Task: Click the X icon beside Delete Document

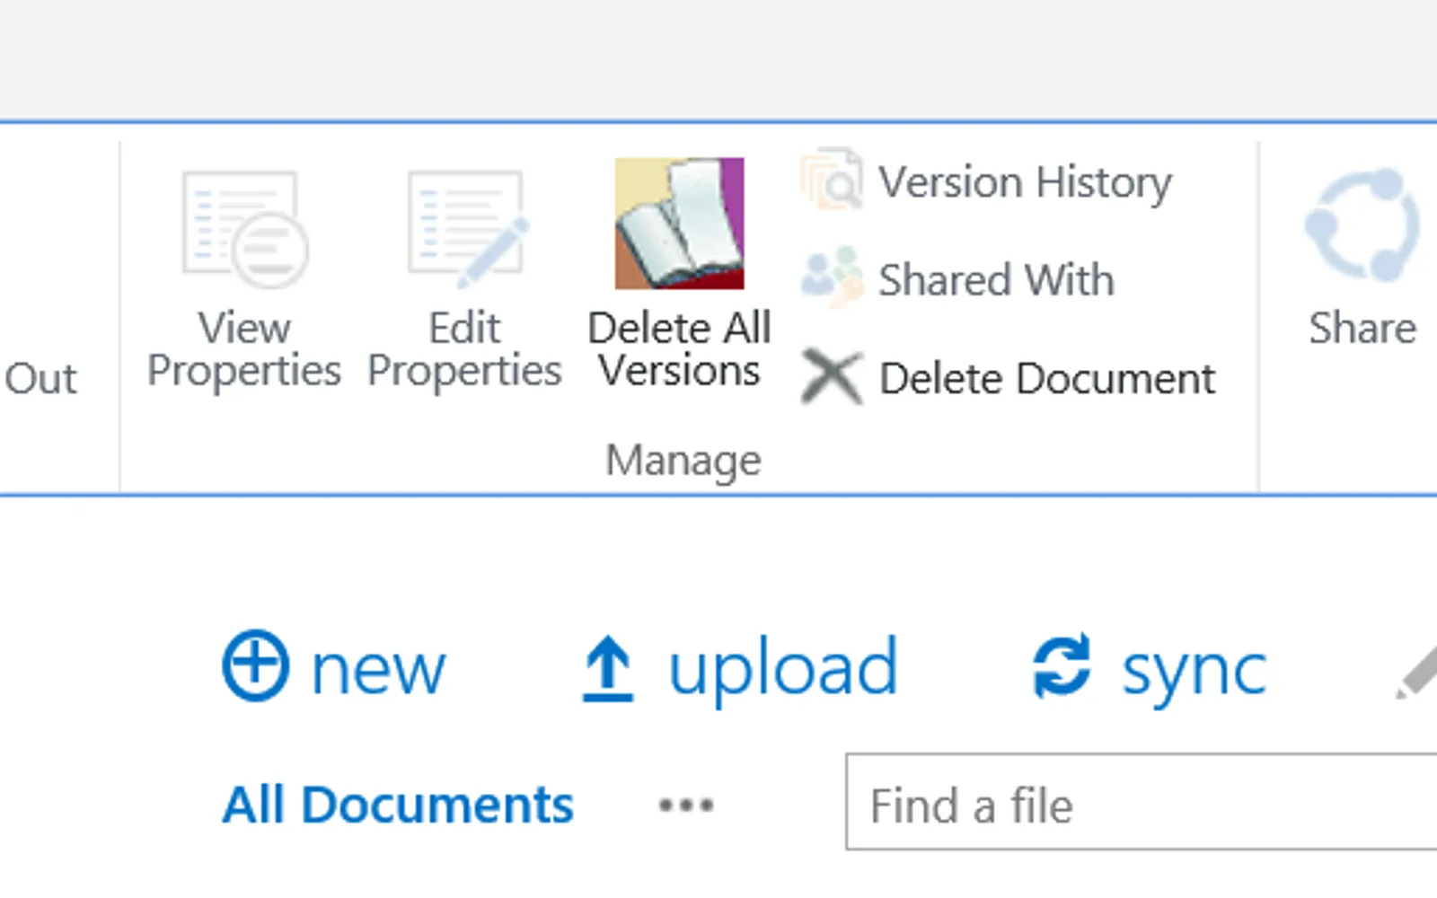Action: point(832,377)
